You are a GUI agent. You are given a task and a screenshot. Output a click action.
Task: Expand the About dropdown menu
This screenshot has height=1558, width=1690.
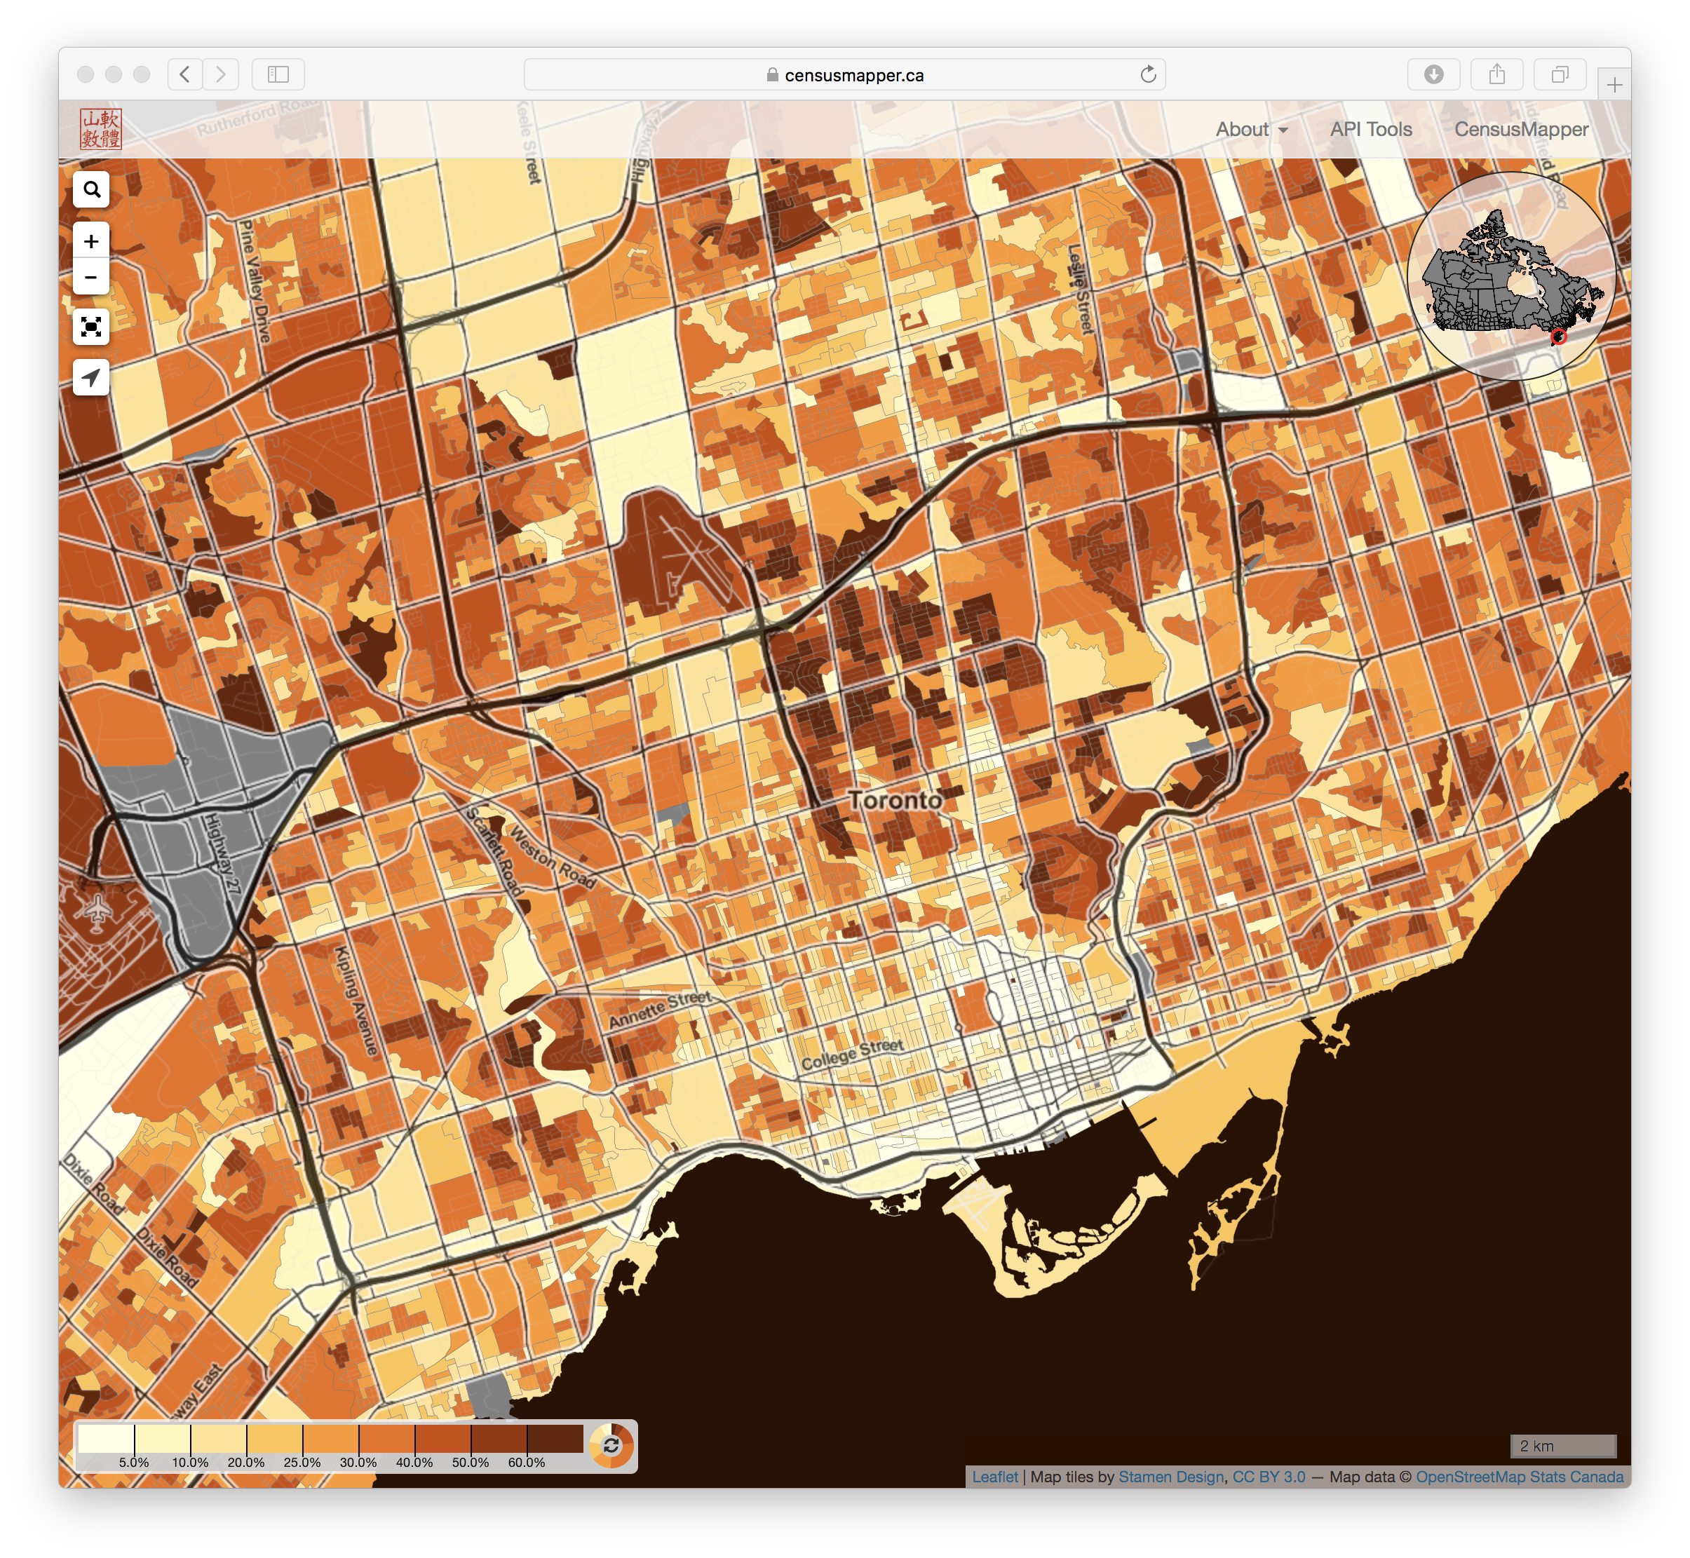coord(1252,130)
